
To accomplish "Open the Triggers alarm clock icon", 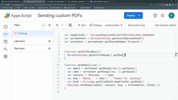I will 6,41.
